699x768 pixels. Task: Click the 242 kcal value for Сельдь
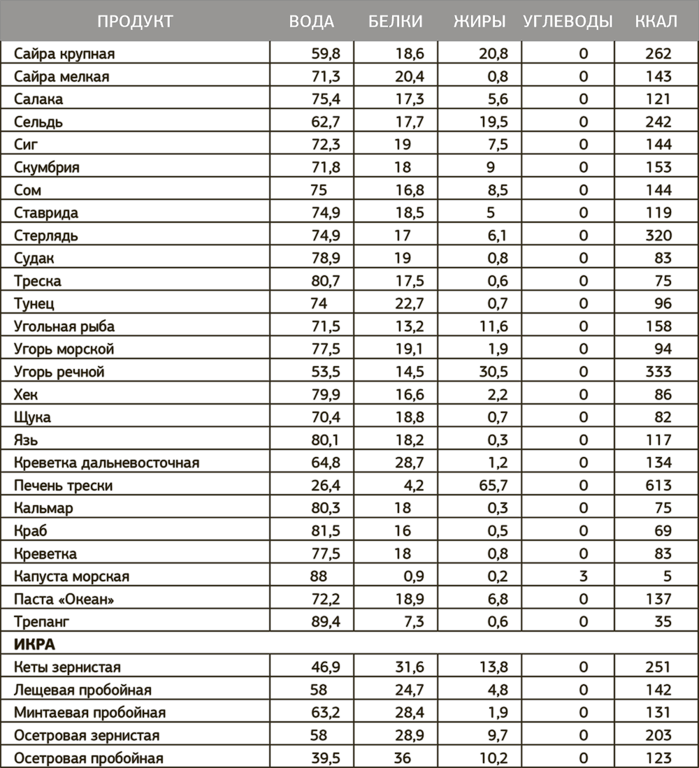[658, 122]
